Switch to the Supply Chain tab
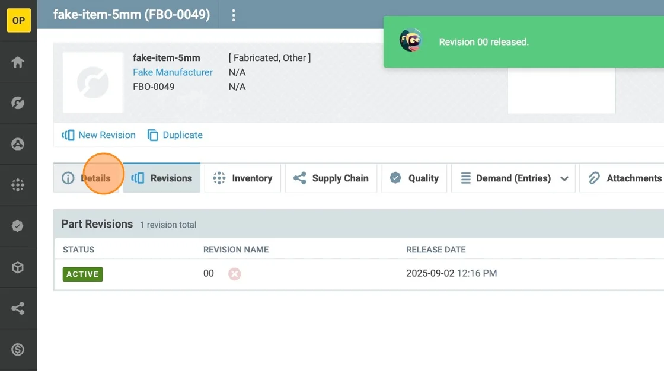The width and height of the screenshot is (664, 371). pos(331,178)
